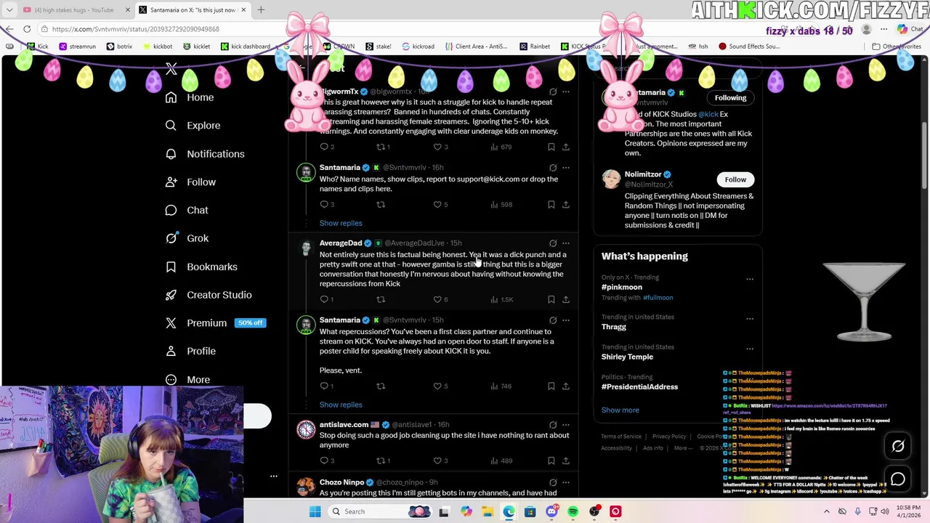Open Home in the X sidebar
This screenshot has height=523, width=930.
coord(190,97)
